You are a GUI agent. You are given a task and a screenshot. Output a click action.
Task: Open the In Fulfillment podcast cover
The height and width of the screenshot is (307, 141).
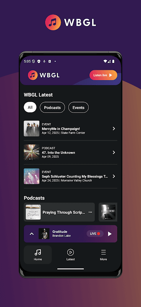tap(108, 212)
